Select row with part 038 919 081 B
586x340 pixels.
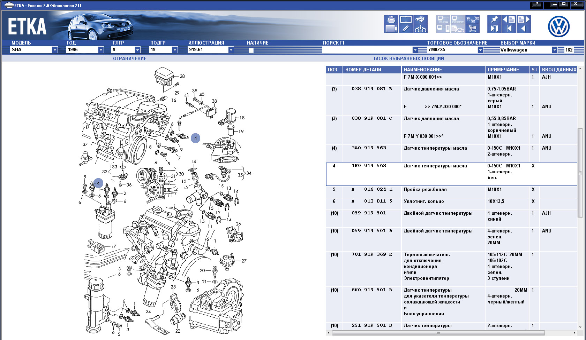point(451,101)
